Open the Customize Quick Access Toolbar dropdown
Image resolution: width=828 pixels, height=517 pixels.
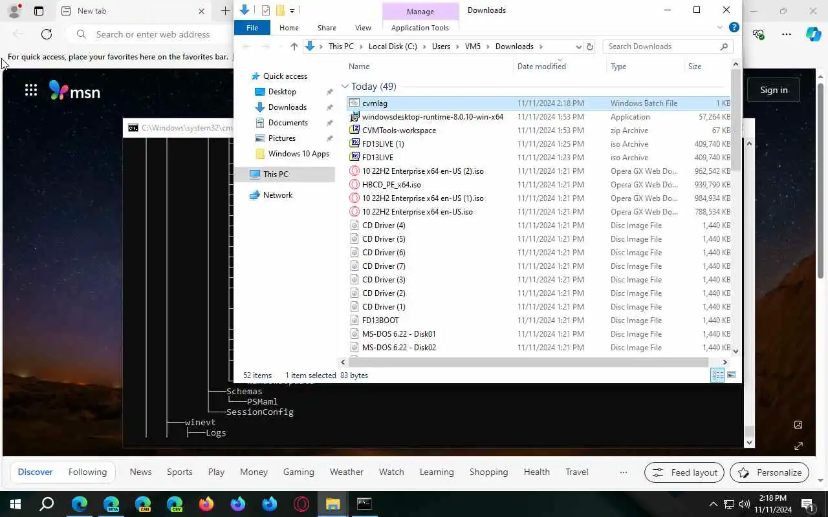[x=292, y=10]
